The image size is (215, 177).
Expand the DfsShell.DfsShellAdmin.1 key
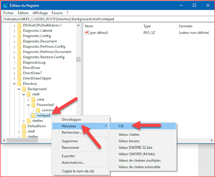pyautogui.click(x=14, y=26)
